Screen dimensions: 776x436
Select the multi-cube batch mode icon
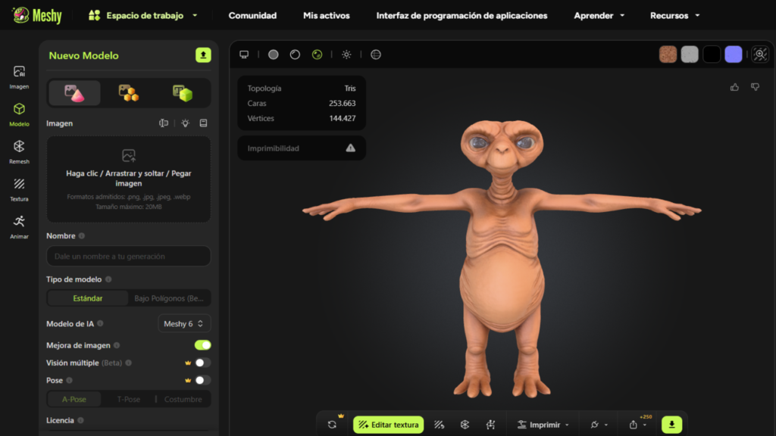(128, 93)
